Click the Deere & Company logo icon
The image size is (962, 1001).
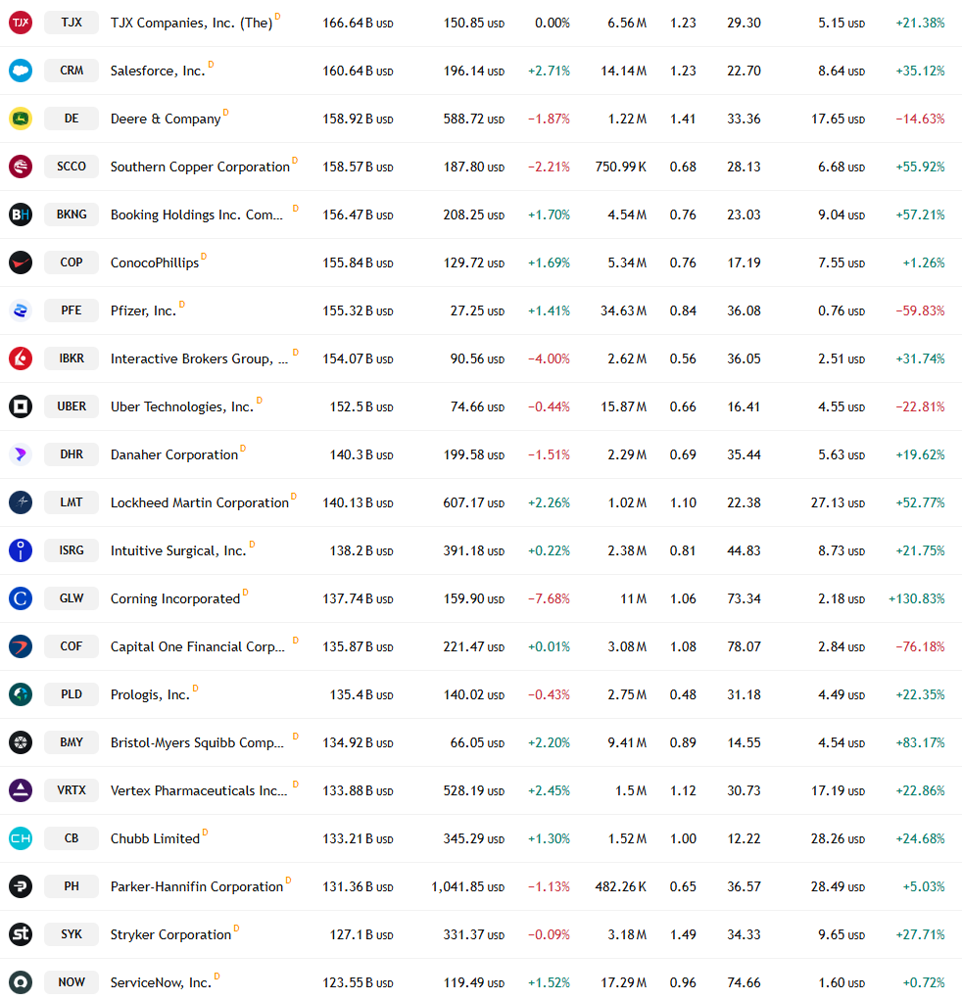click(21, 119)
